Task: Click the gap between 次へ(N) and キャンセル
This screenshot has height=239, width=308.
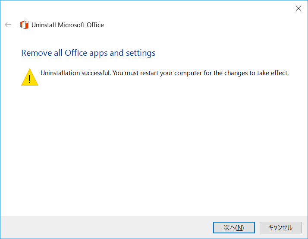Action: point(258,228)
